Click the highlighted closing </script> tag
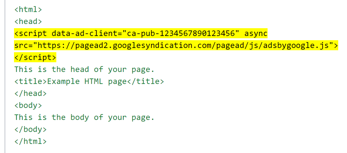347x153 pixels. pos(35,57)
